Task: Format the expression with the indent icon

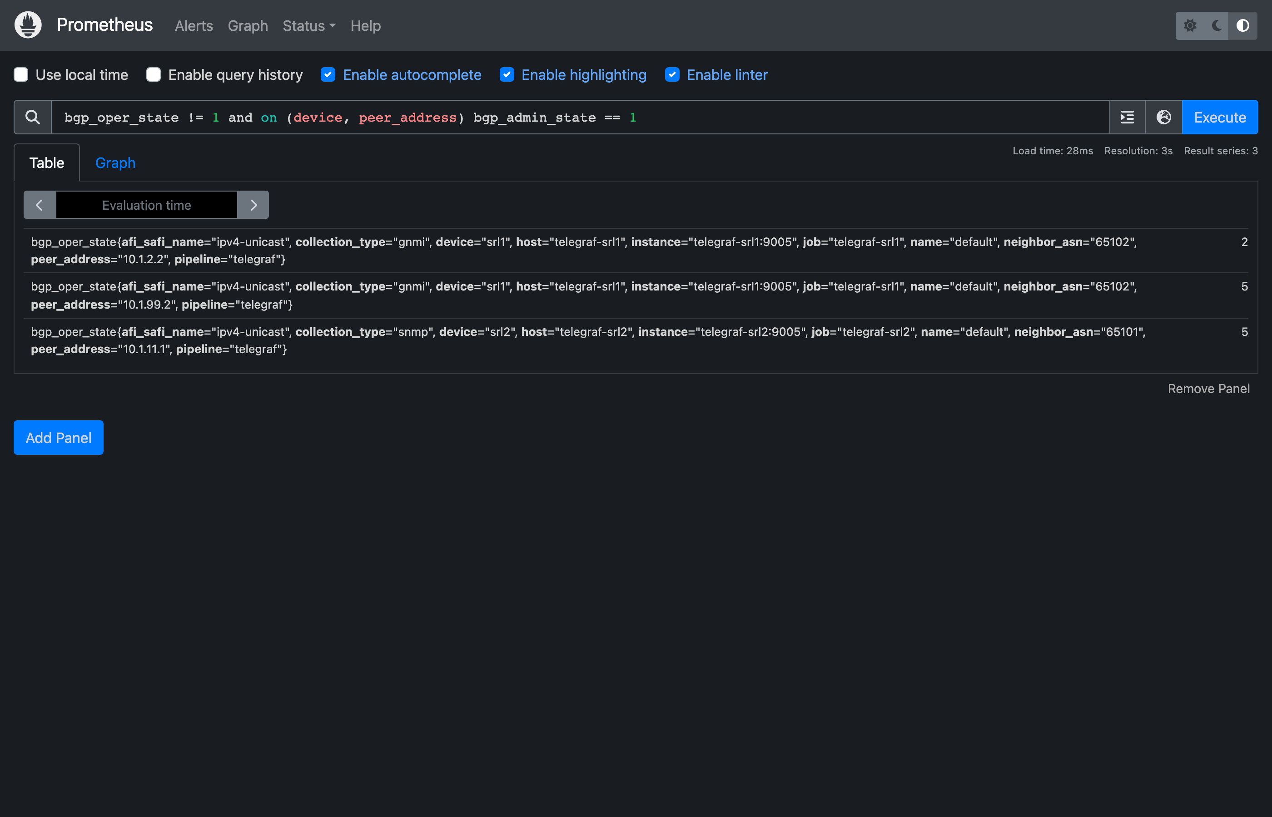Action: (1127, 117)
